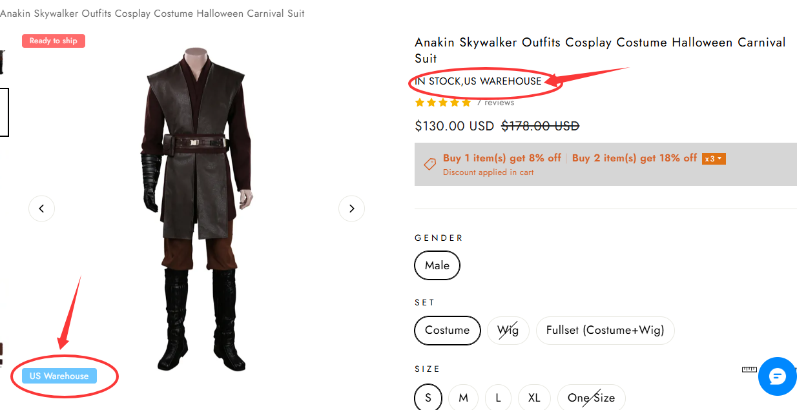The image size is (806, 410).
Task: Click the Ready to ship badge
Action: point(54,41)
